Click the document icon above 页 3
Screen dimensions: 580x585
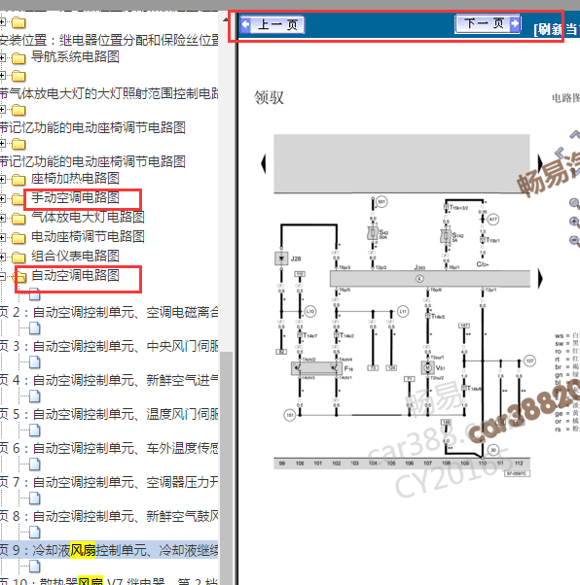click(35, 328)
